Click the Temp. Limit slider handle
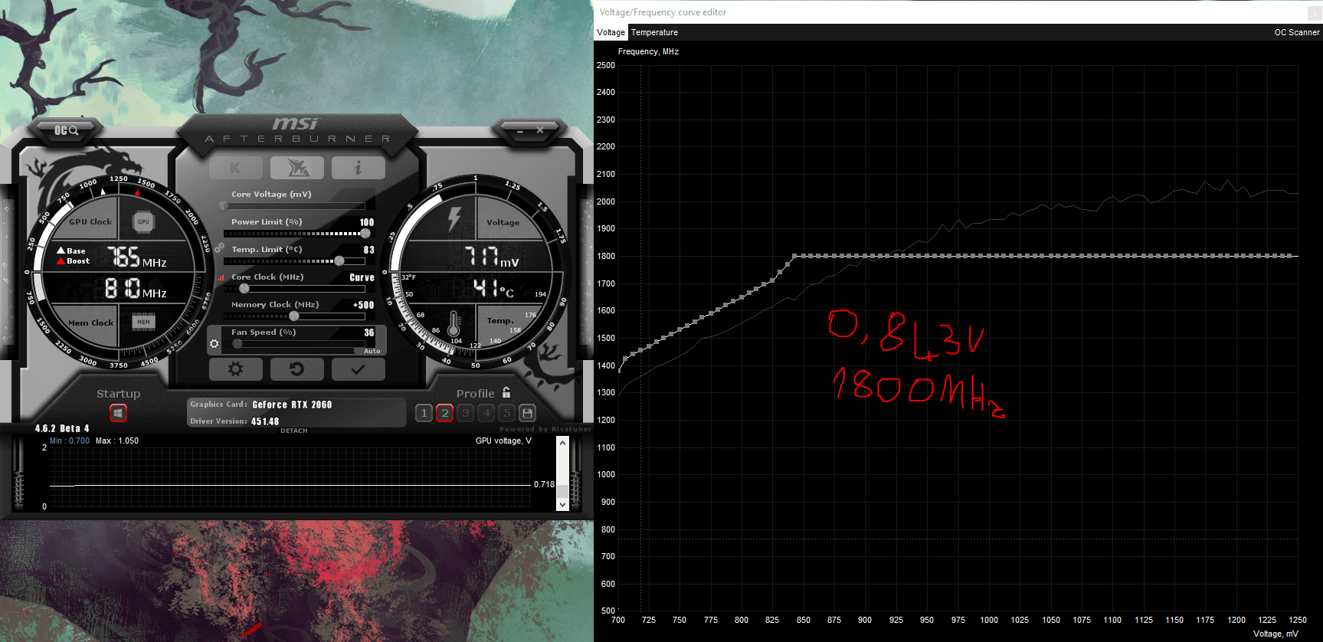Screen dimensions: 1323x642 (339, 261)
